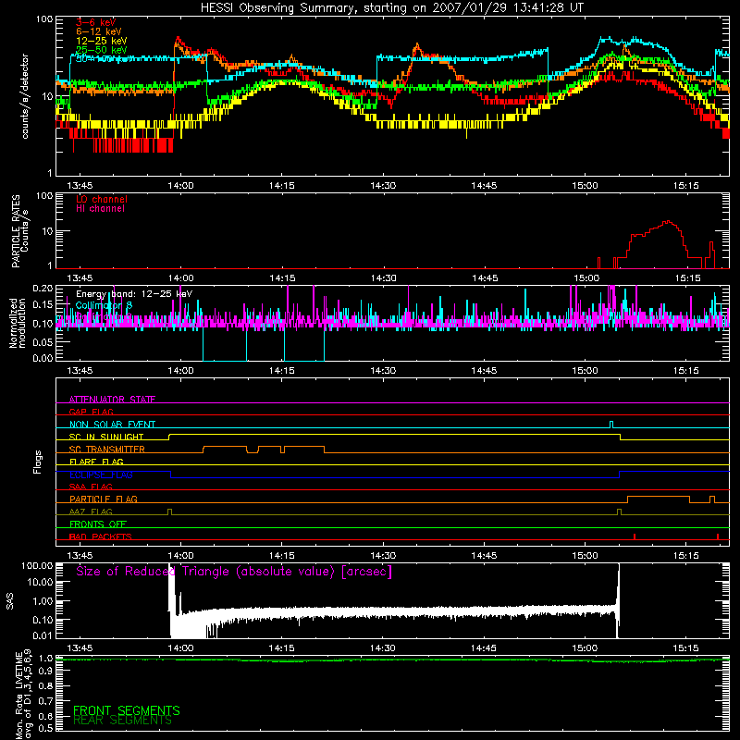Viewport: 740px width, 740px height.
Task: Click the "counts/s/detector" y-axis label
Action: 25,96
